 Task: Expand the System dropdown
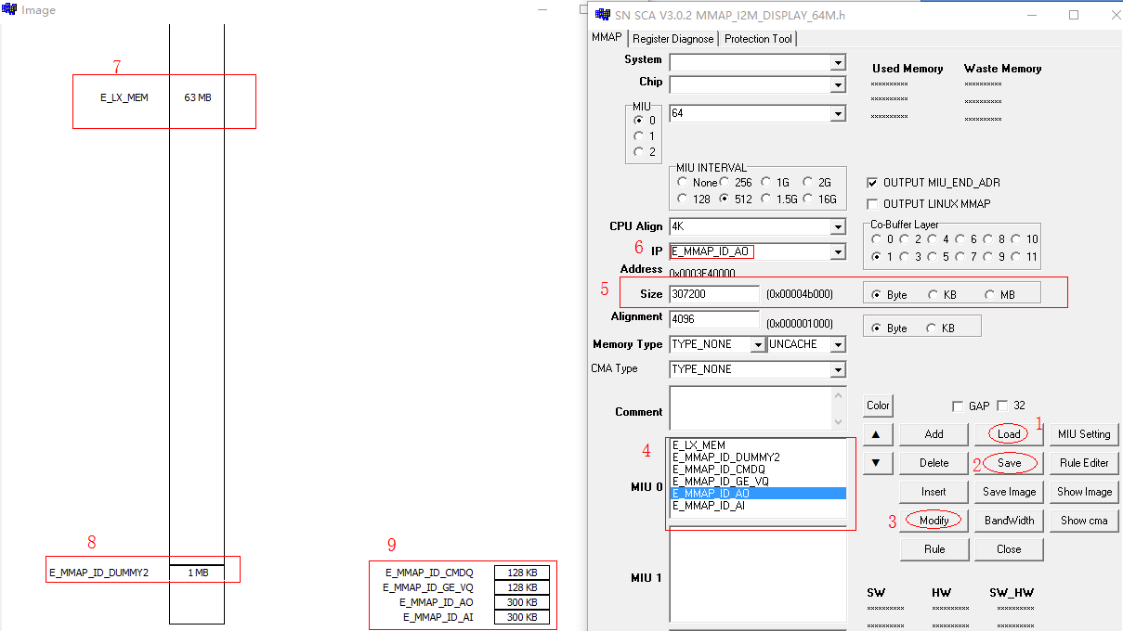(x=838, y=63)
